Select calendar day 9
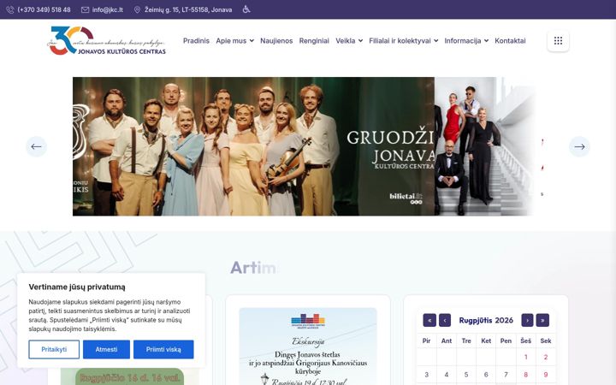This screenshot has height=385, width=616. click(x=545, y=375)
